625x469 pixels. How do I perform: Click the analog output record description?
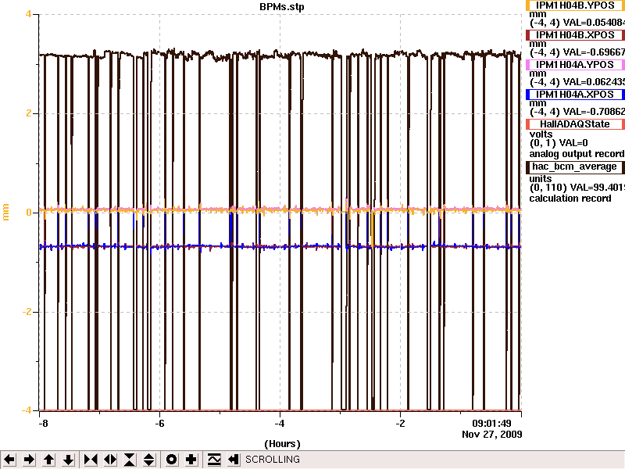577,154
